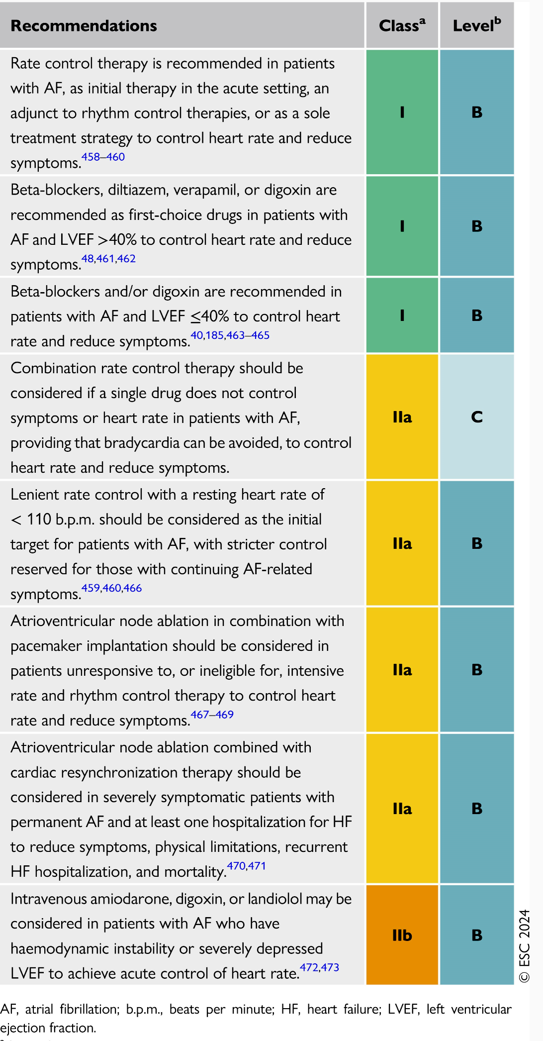543x1041 pixels.
Task: Click the 458–460 reference citation link
Action: [103, 157]
